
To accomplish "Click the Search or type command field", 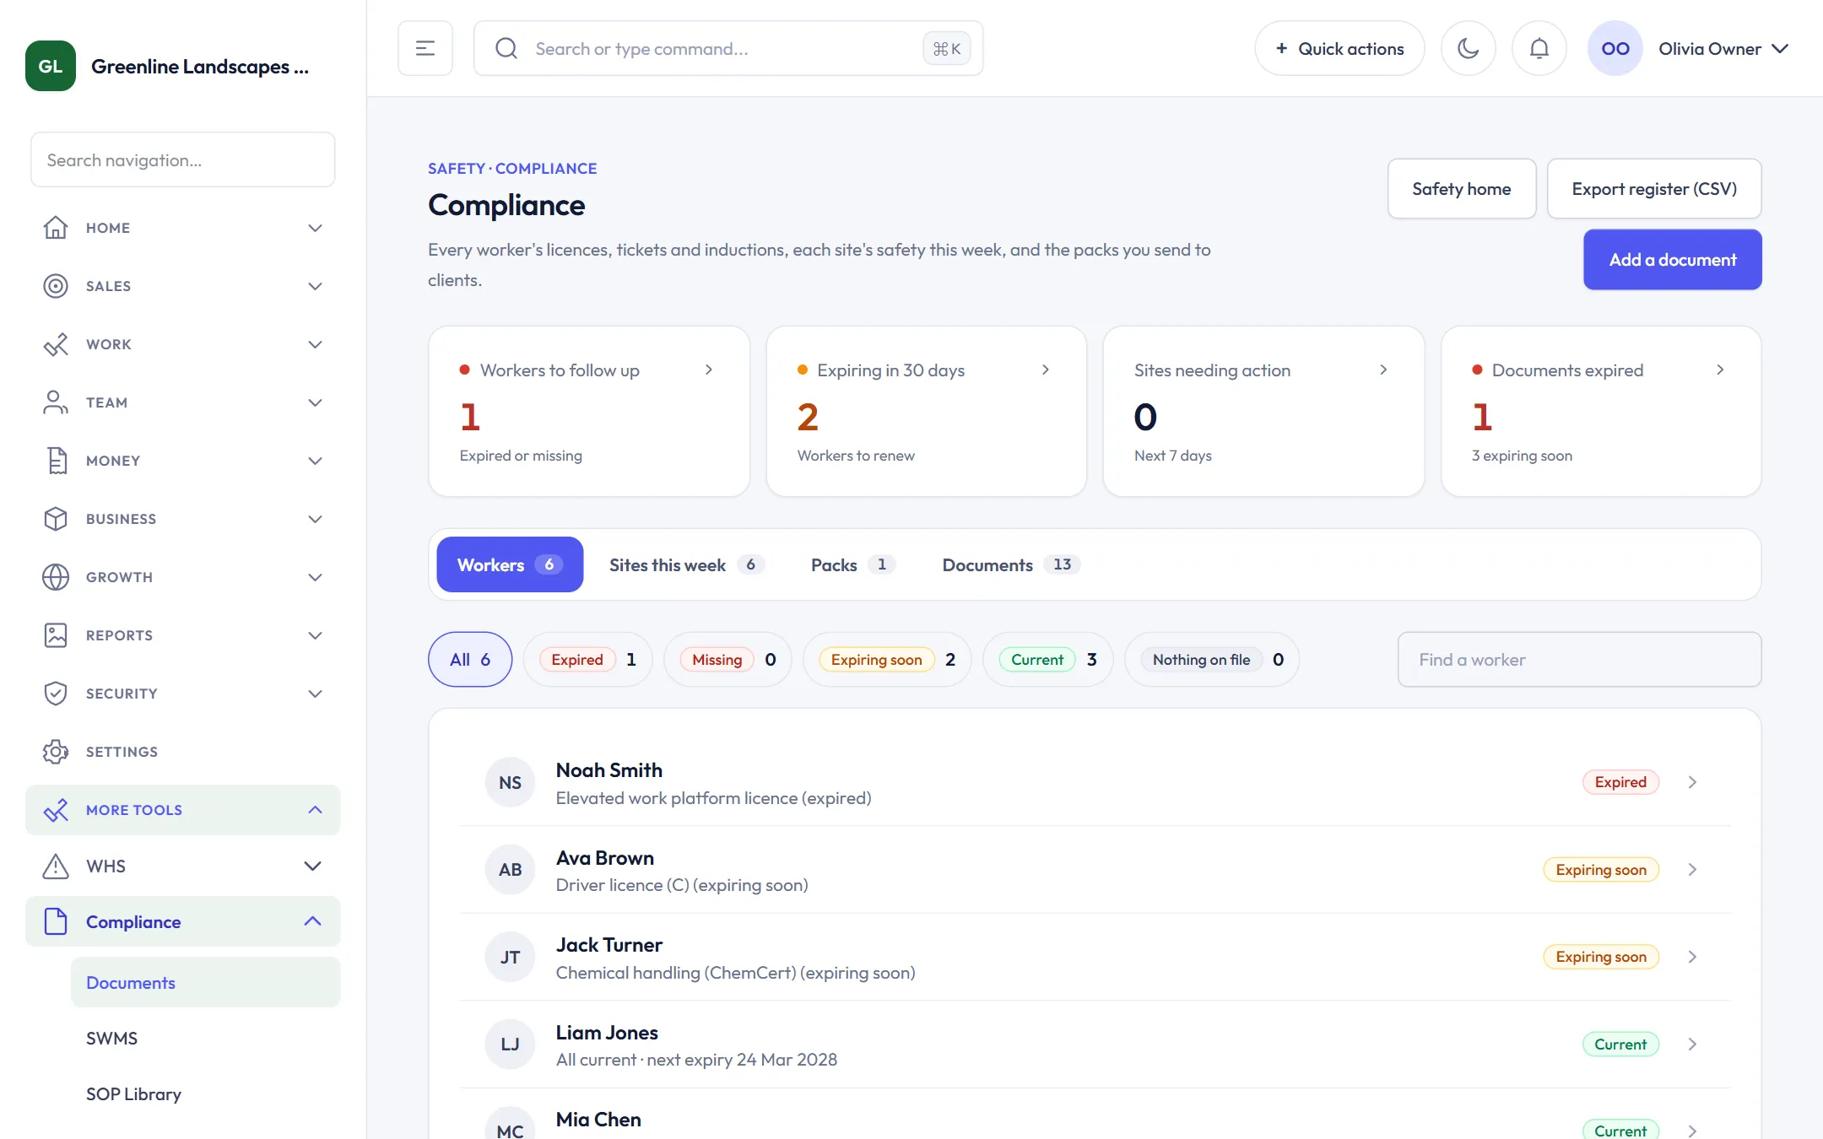I will [728, 48].
